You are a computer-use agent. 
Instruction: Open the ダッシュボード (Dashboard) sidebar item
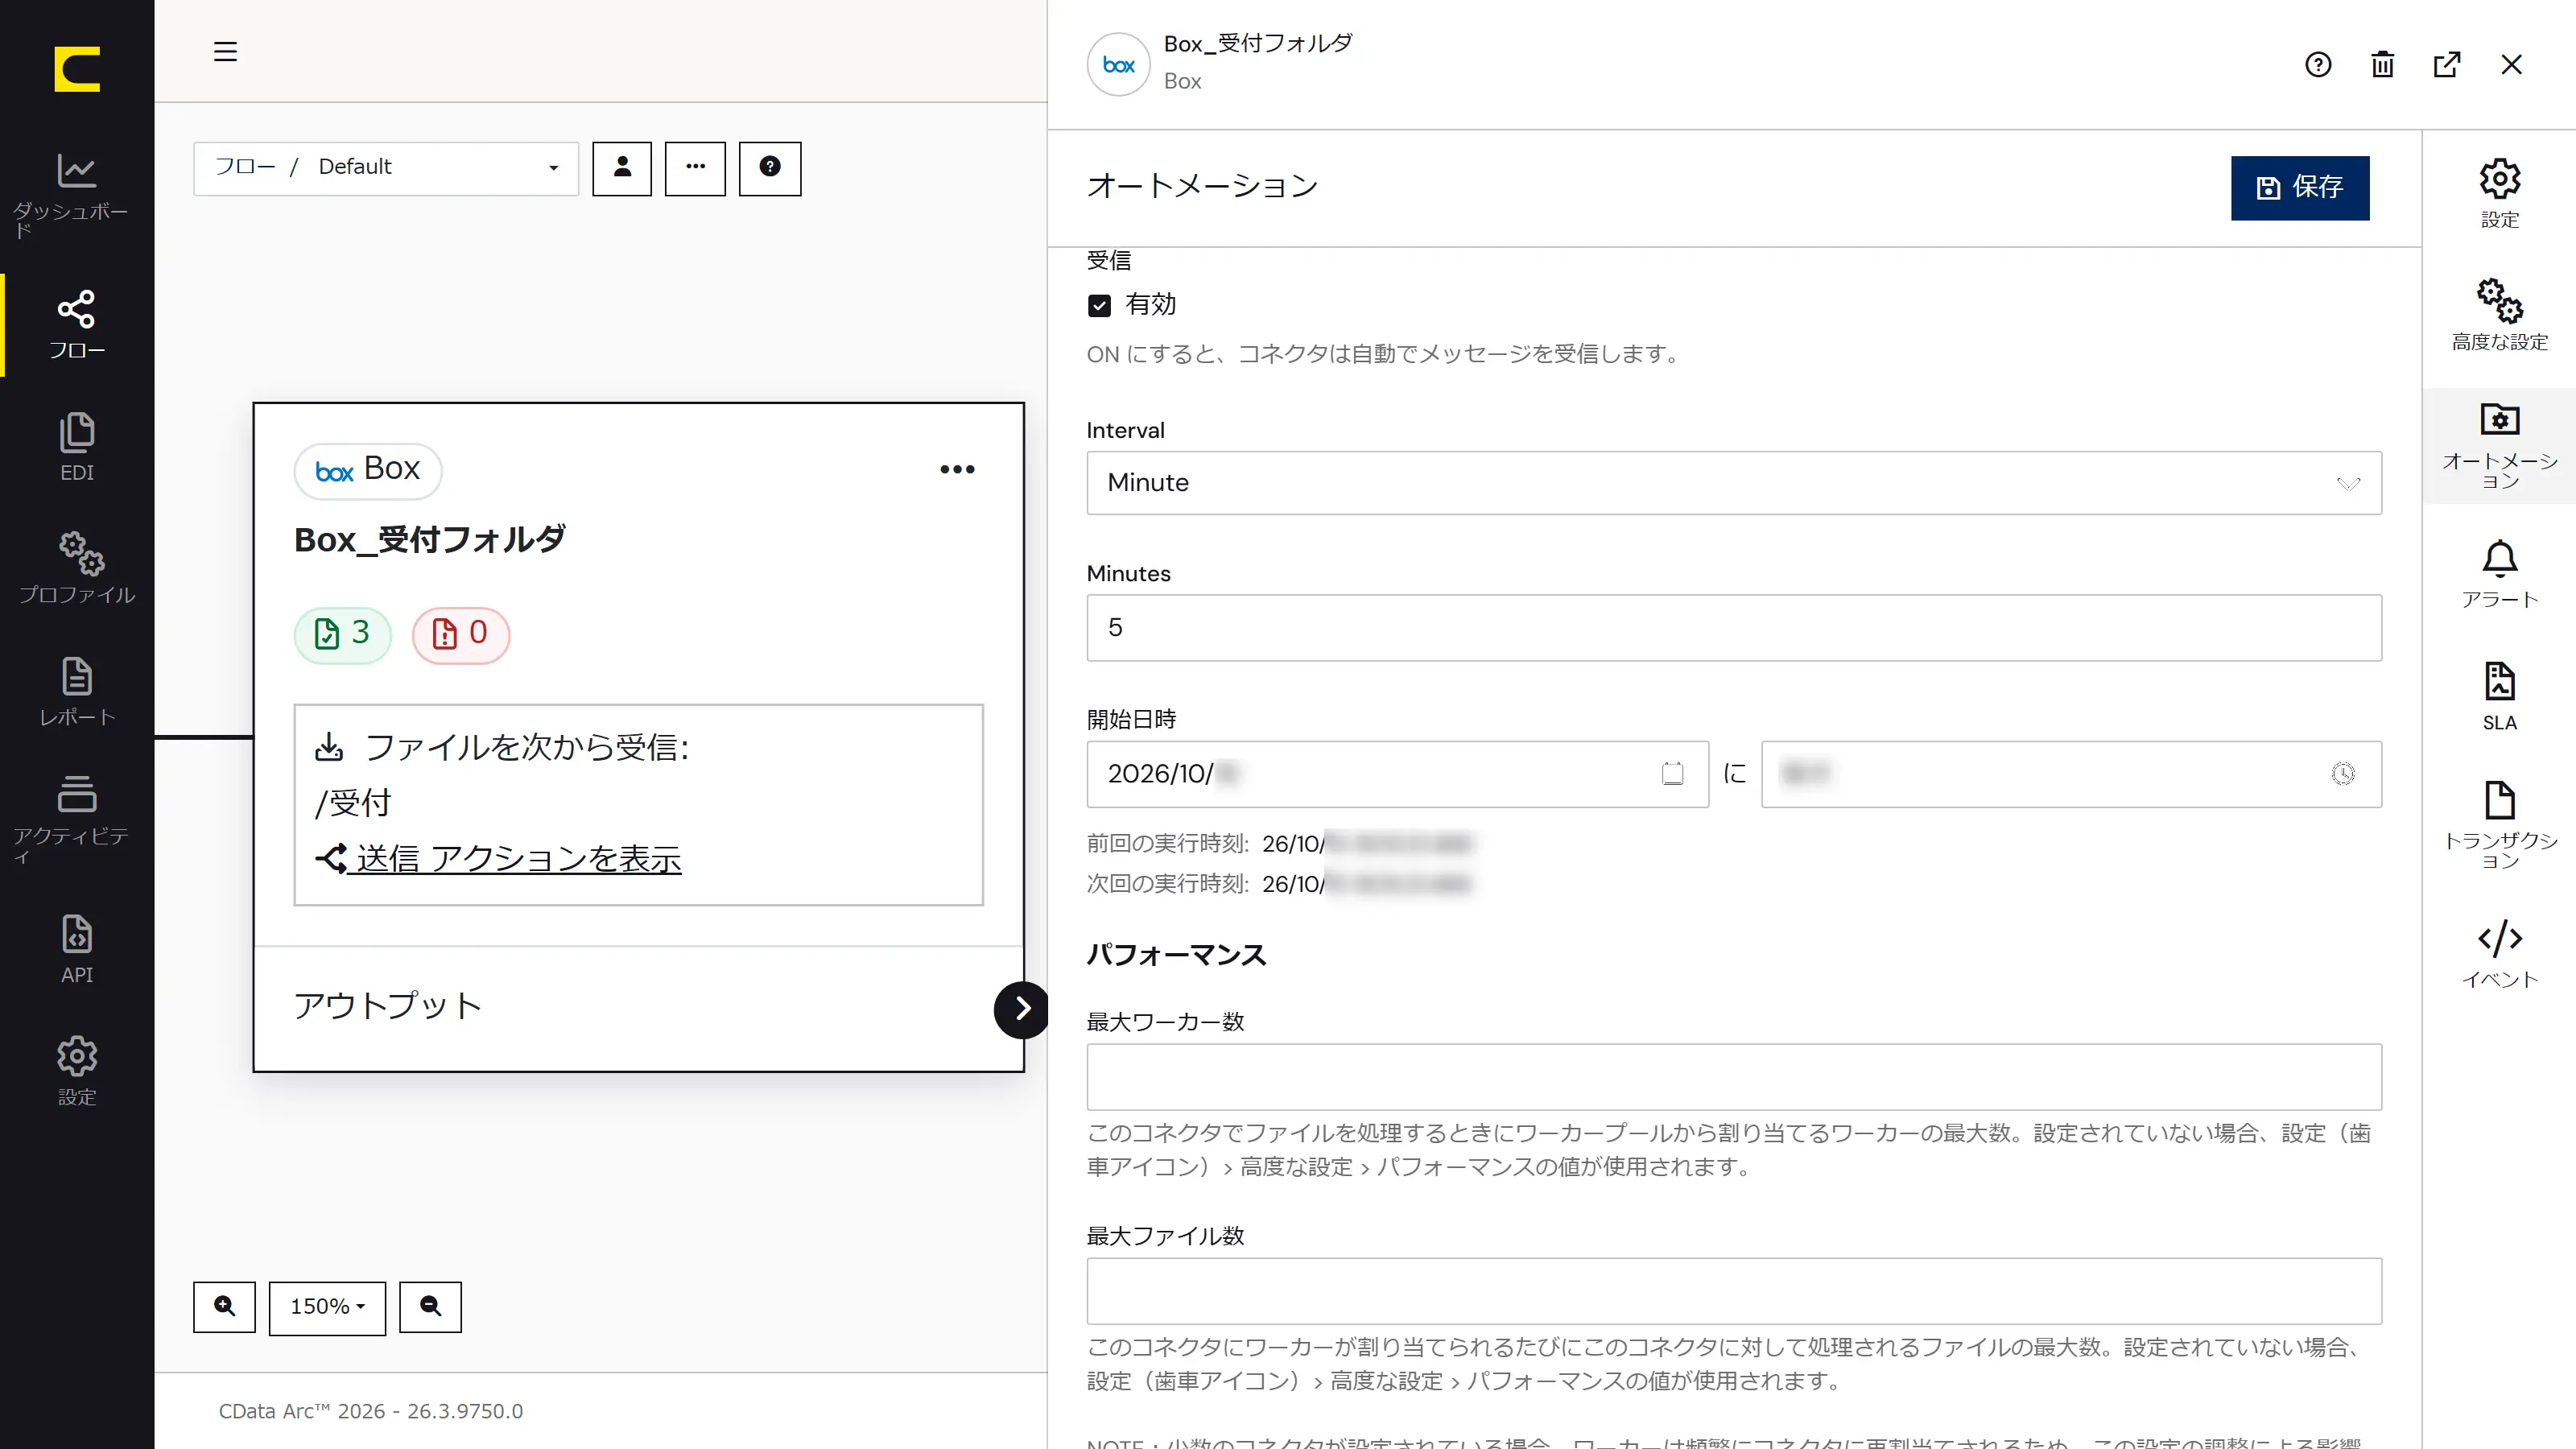(x=77, y=195)
